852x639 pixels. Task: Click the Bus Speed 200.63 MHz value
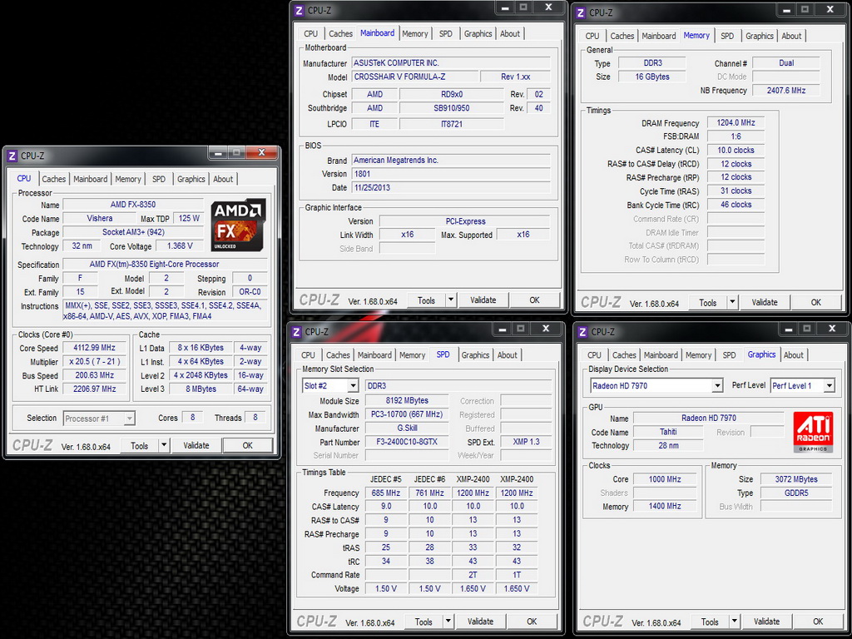click(x=94, y=375)
